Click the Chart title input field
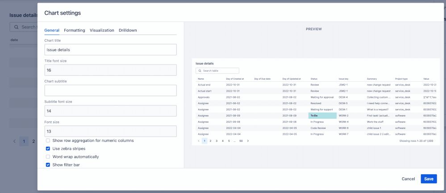Image resolution: width=446 pixels, height=193 pixels. click(x=110, y=50)
